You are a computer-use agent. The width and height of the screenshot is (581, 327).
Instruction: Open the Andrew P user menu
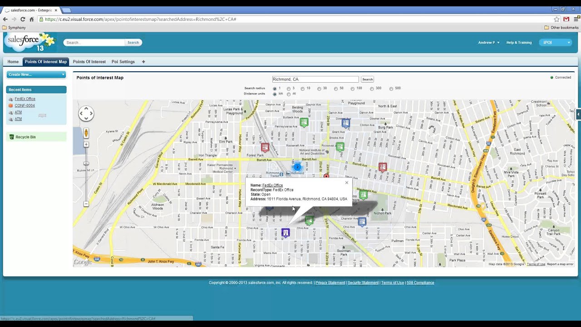[489, 42]
